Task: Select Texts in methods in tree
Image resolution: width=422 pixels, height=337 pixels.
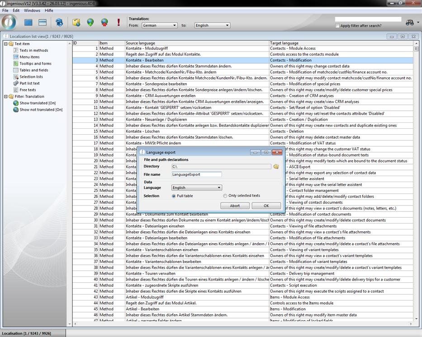Action: (x=33, y=51)
